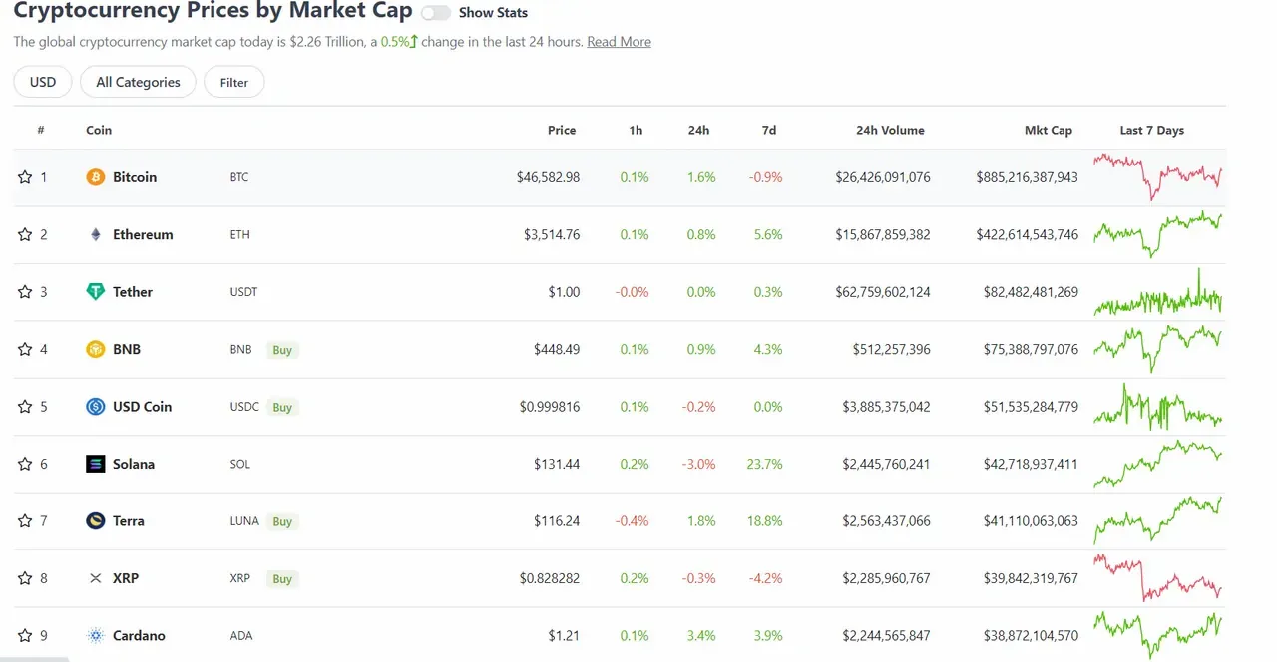The image size is (1277, 662).
Task: Click the Cryptocurrency Prices by Market Cap heading
Action: [213, 11]
